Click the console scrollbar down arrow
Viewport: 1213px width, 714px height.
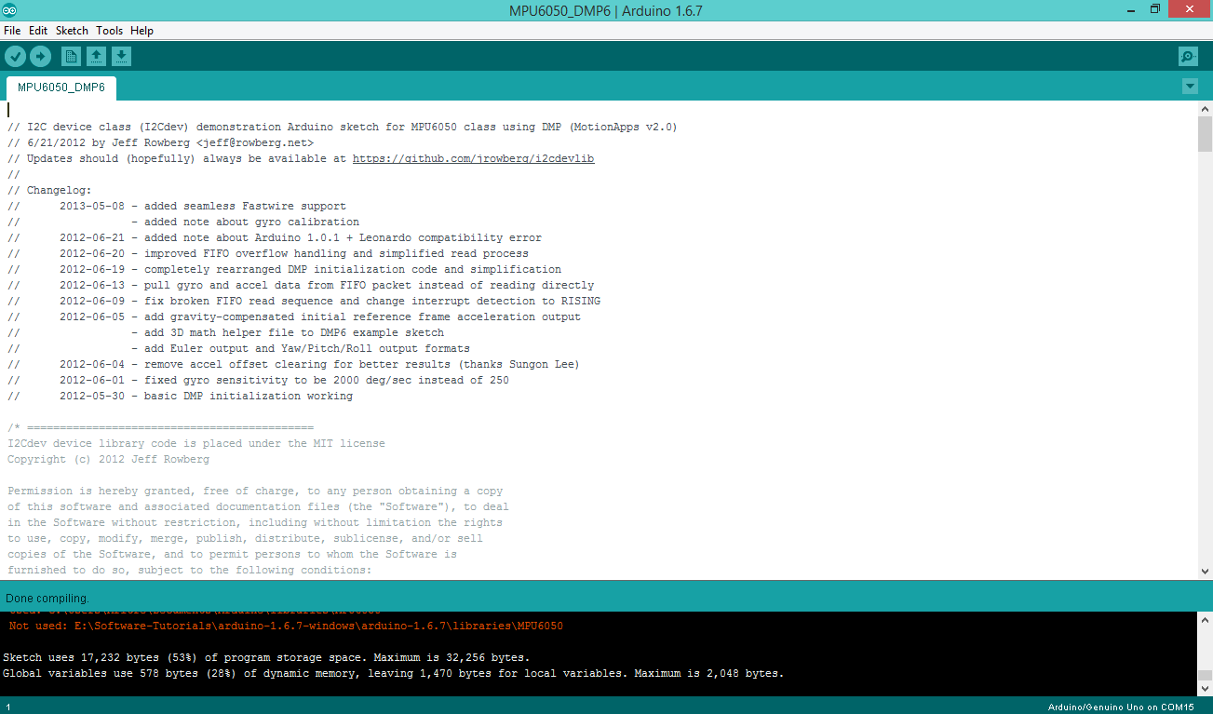(x=1205, y=687)
